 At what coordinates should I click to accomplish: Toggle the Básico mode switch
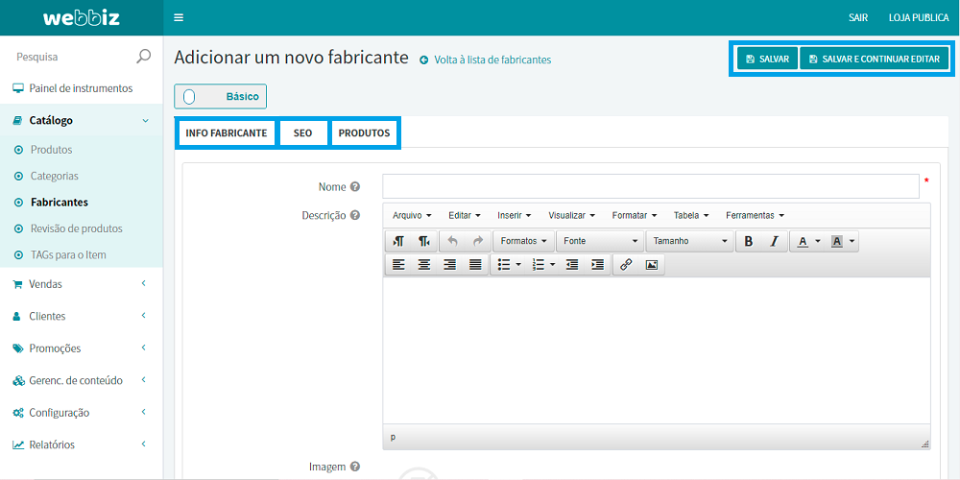(190, 97)
